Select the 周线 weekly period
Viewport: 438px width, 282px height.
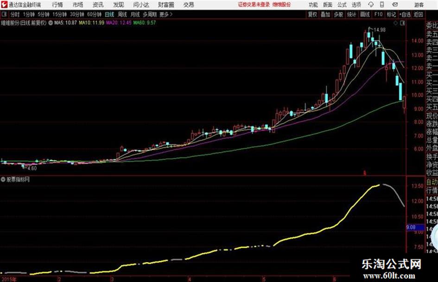point(122,14)
